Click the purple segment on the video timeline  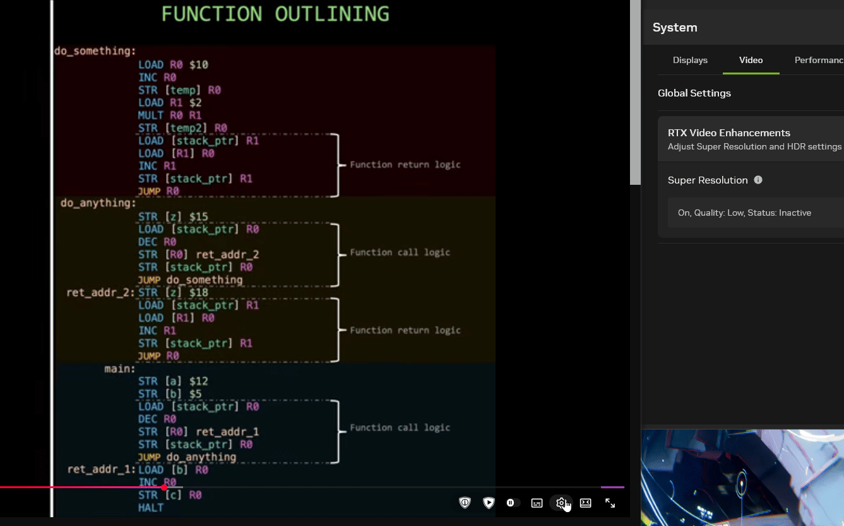[612, 487]
